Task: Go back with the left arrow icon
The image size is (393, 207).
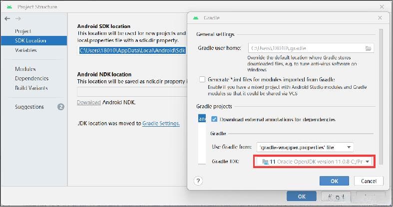Action: pyautogui.click(x=7, y=18)
